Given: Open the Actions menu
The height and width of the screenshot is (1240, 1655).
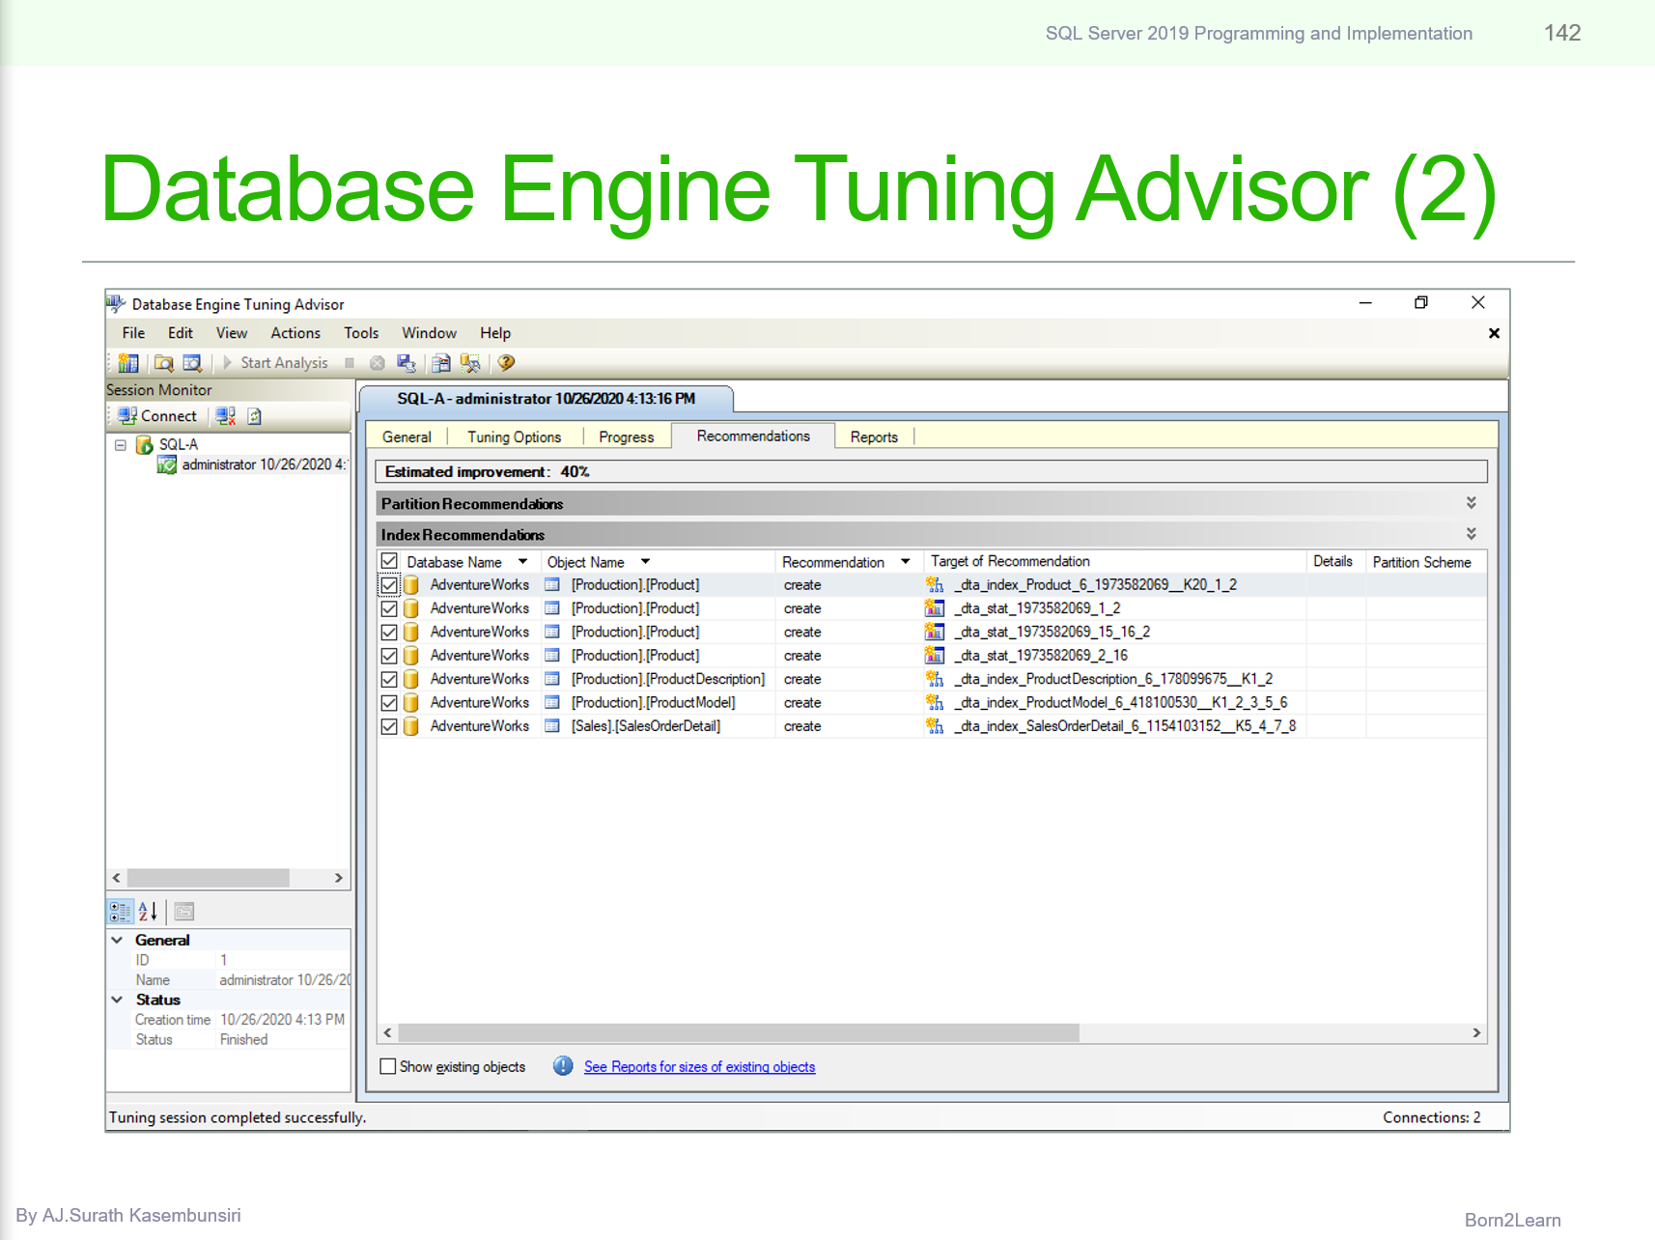Looking at the screenshot, I should click(295, 332).
